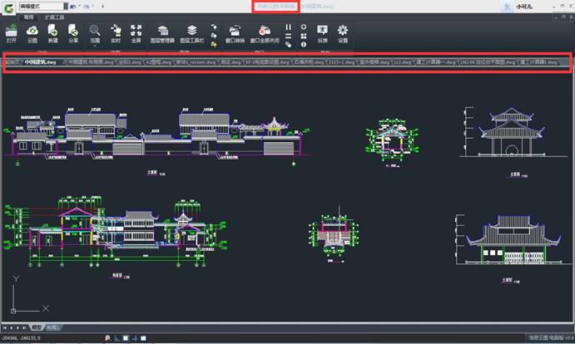The height and width of the screenshot is (344, 575).
Task: Select the 范围 zoom extent tool
Action: tap(95, 31)
